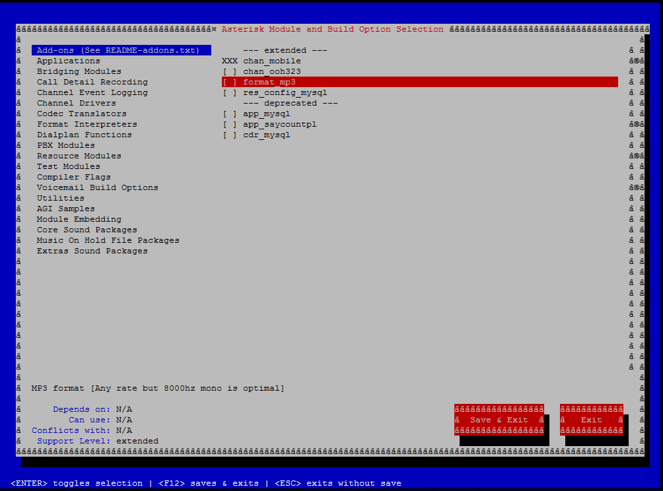
Task: Click the extended section header
Action: pyautogui.click(x=285, y=50)
